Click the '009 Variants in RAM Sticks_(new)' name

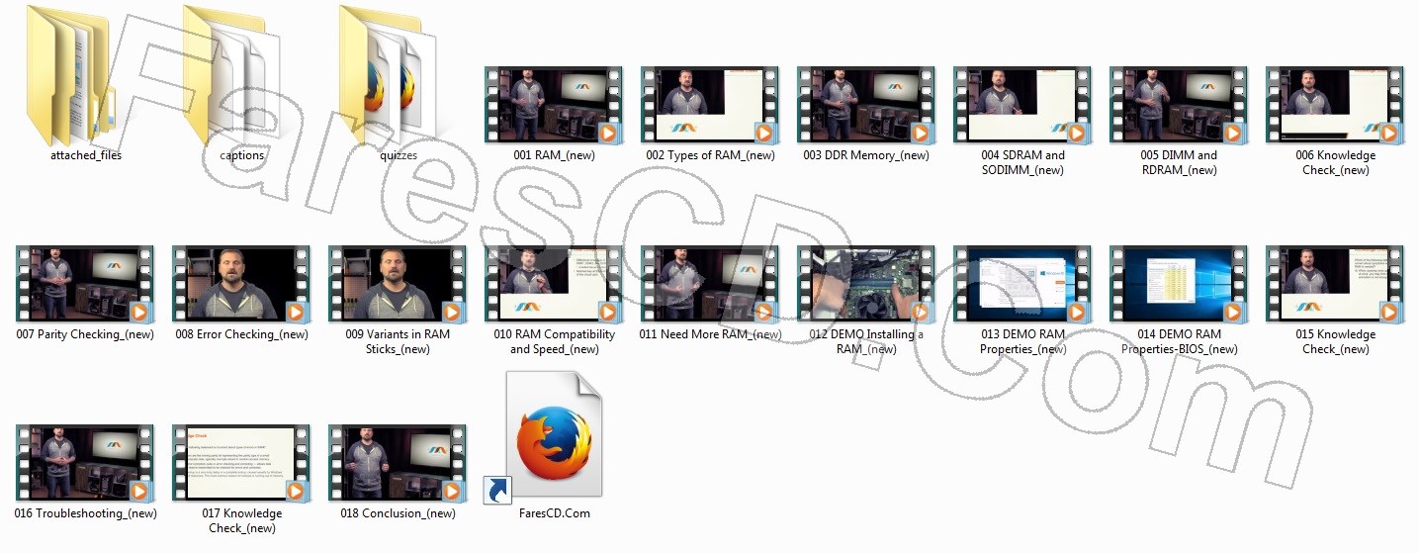(398, 341)
